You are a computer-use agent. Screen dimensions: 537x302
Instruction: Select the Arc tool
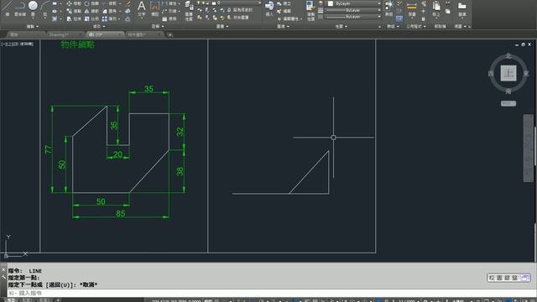(44, 8)
